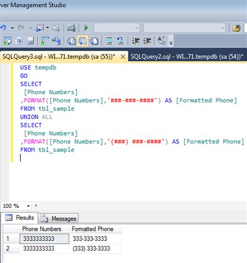Click the cell 333-333-3333 without parentheses

tap(95, 239)
